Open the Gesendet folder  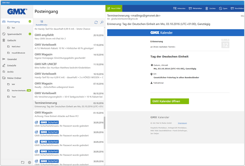point(17,59)
